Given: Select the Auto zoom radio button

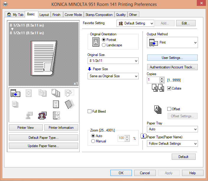Looking at the screenshot, I should click(93, 136).
